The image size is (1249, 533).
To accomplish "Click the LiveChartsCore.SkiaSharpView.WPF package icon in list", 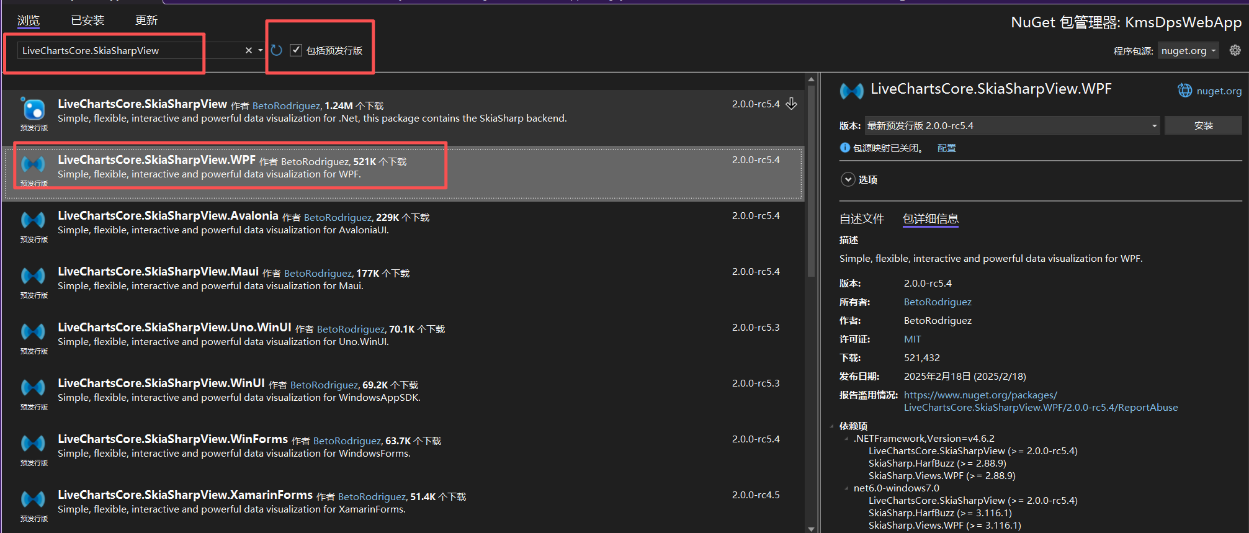I will (x=34, y=164).
